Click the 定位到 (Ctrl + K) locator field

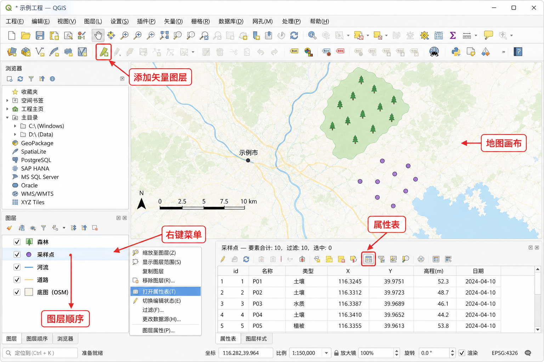click(40, 353)
